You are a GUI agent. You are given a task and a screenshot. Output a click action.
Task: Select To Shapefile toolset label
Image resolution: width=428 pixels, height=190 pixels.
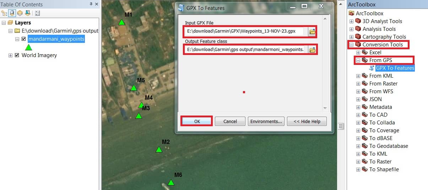384,169
